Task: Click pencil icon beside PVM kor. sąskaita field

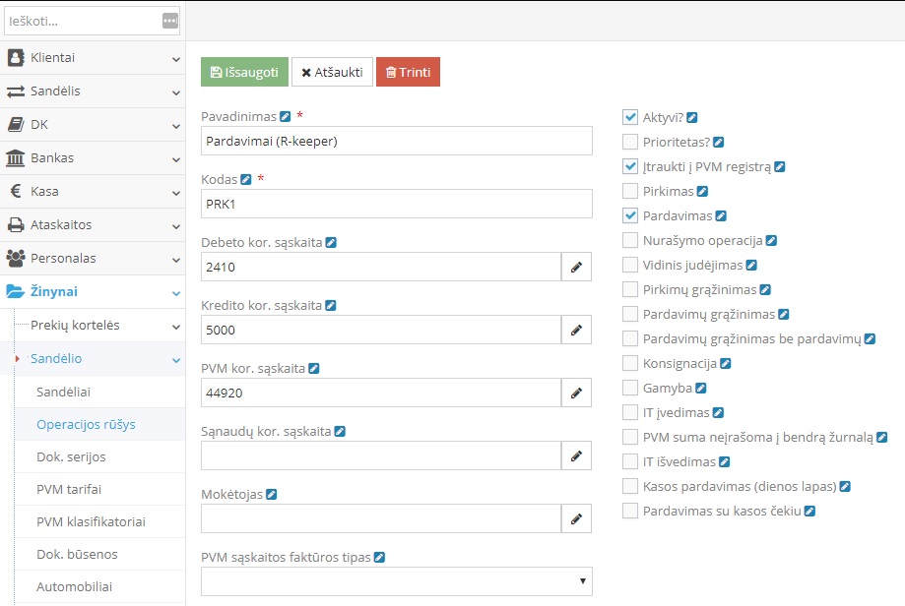Action: point(576,393)
